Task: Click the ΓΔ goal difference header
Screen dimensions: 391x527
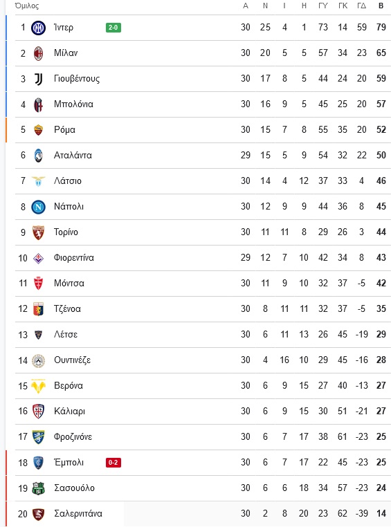Action: (361, 6)
